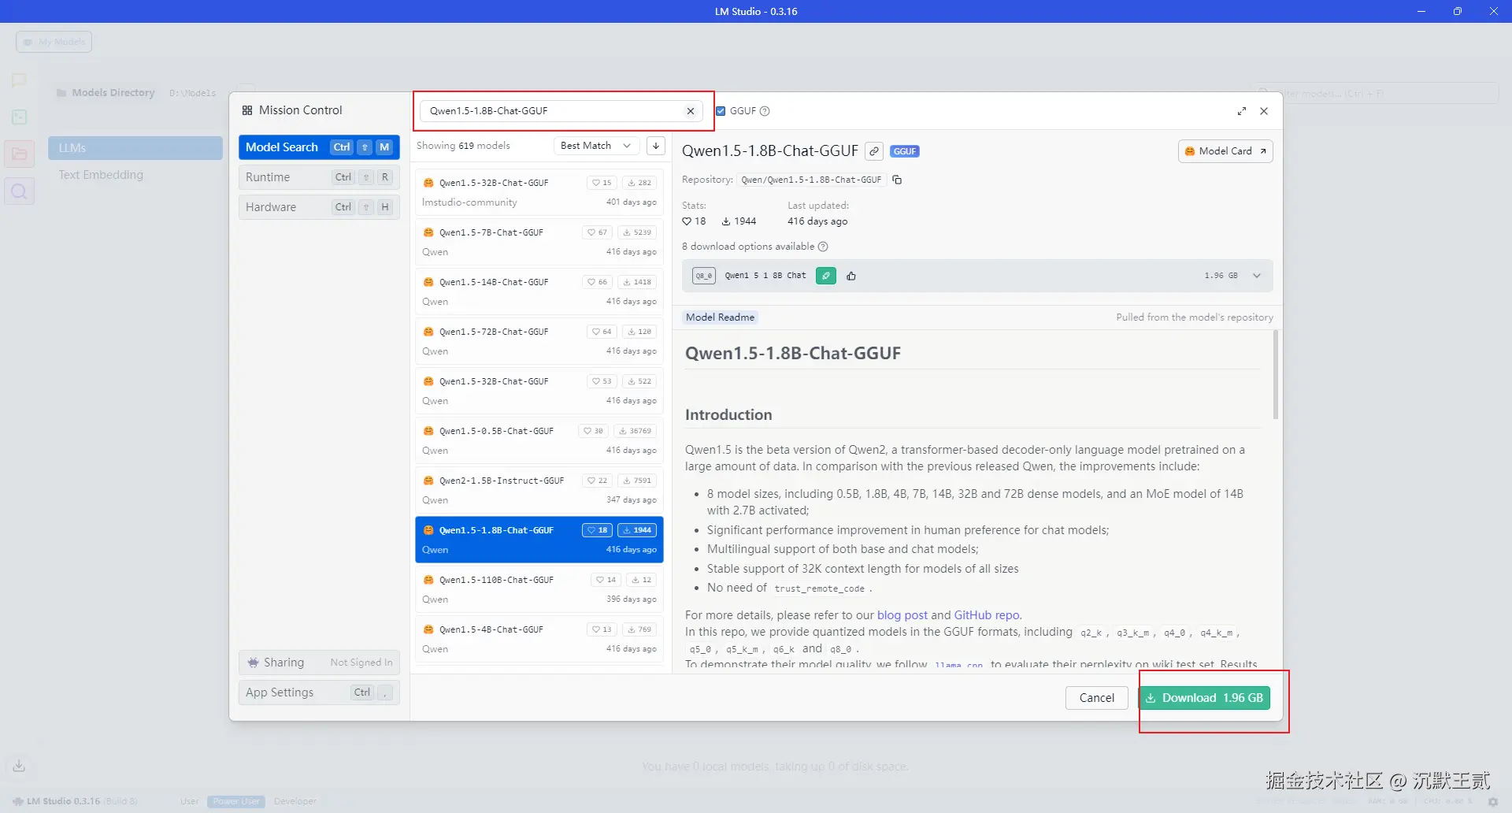Click the My Models button behind the dialog
The image size is (1512, 813).
pyautogui.click(x=54, y=42)
